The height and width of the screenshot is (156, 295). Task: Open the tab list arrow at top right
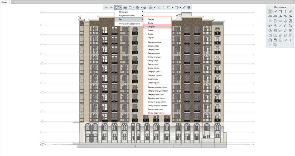[293, 2]
